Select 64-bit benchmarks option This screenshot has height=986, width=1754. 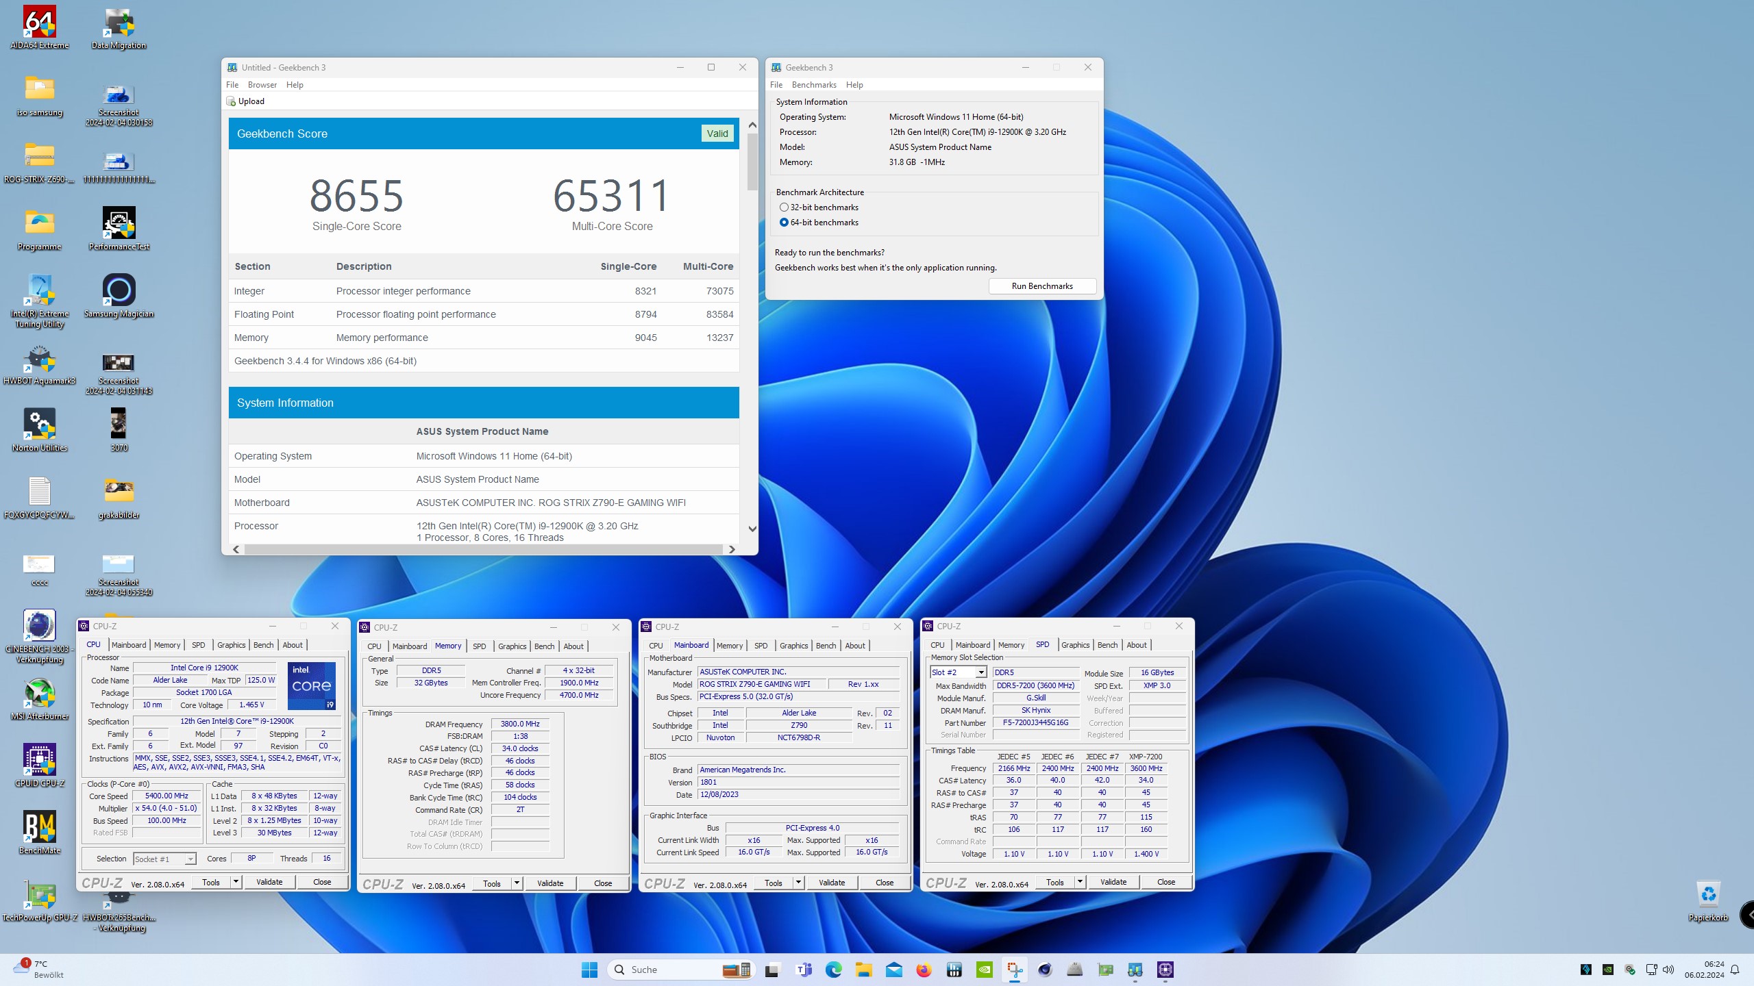[819, 223]
